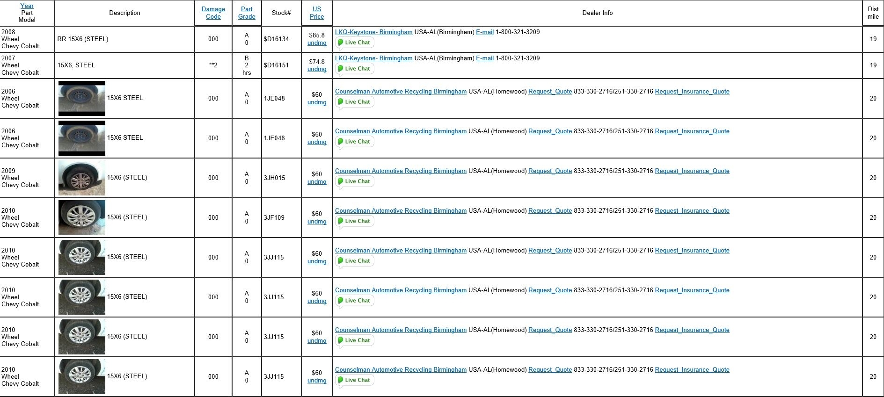
Task: Click the Stock# column header
Action: tap(281, 13)
